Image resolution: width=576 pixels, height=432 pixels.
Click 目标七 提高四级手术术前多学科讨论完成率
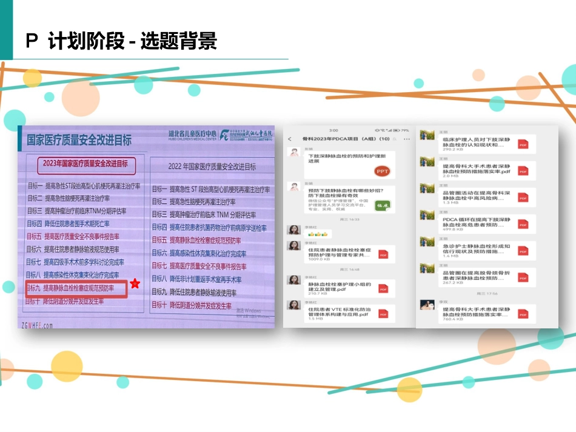75,262
